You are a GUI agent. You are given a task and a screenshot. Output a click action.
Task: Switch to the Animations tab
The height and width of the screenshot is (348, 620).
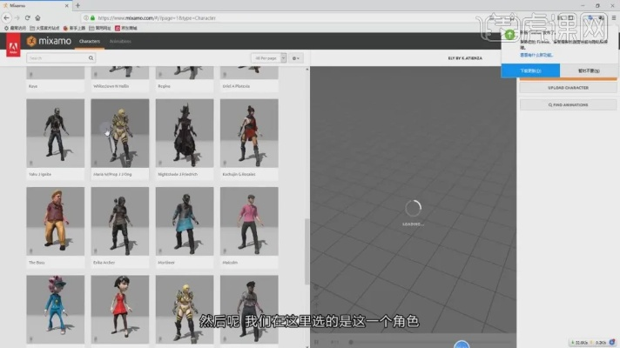(120, 41)
